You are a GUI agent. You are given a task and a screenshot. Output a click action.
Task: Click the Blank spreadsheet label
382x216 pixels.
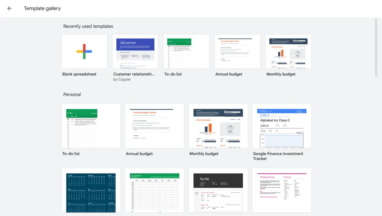point(79,74)
